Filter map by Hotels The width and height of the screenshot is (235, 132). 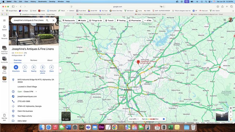tap(82, 20)
